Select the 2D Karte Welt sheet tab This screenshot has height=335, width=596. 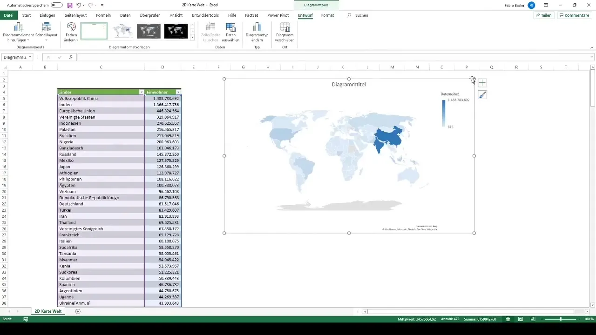(x=48, y=311)
